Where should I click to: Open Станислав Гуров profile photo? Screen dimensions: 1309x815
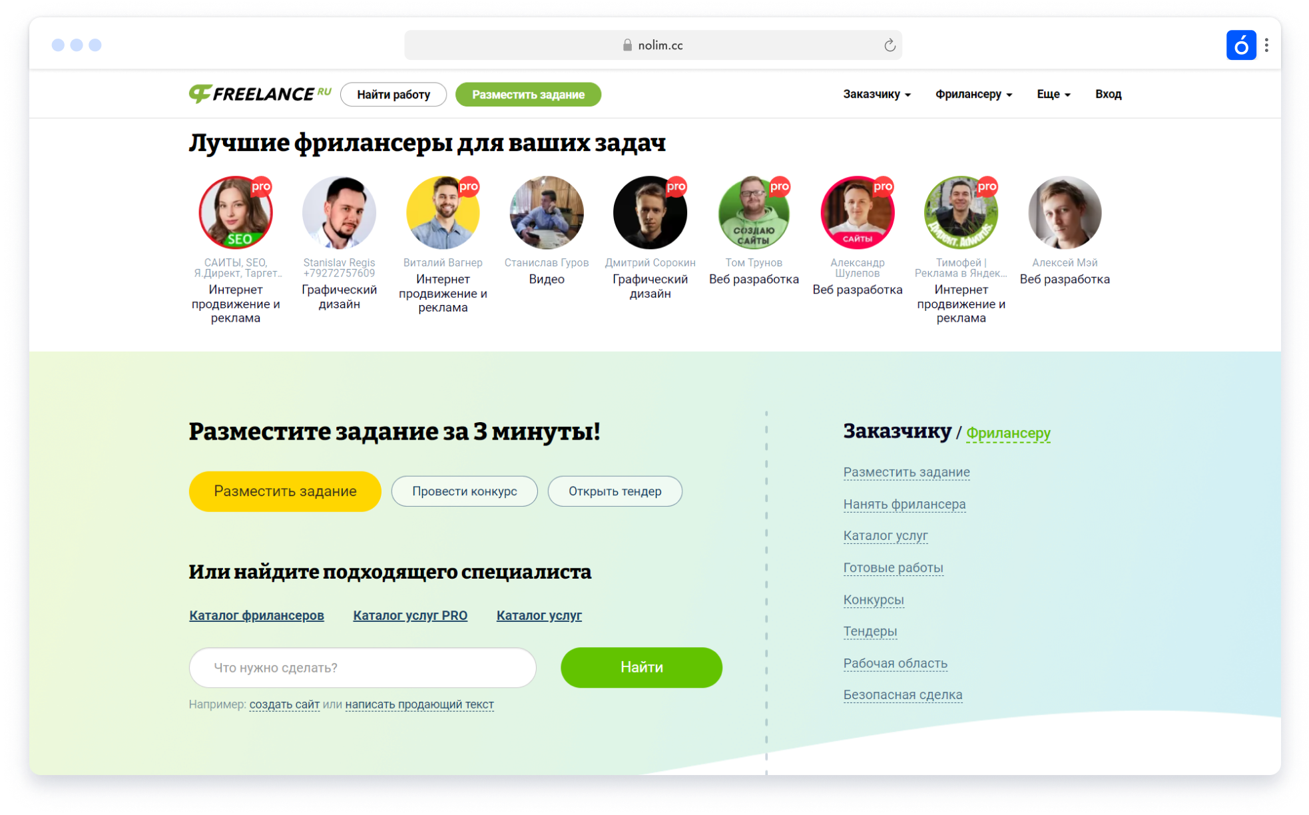(x=547, y=212)
